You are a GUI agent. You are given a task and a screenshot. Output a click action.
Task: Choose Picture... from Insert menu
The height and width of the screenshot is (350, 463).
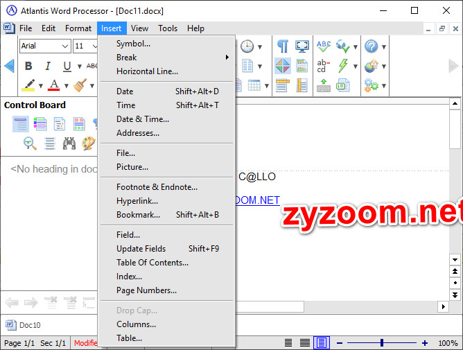tap(167, 167)
